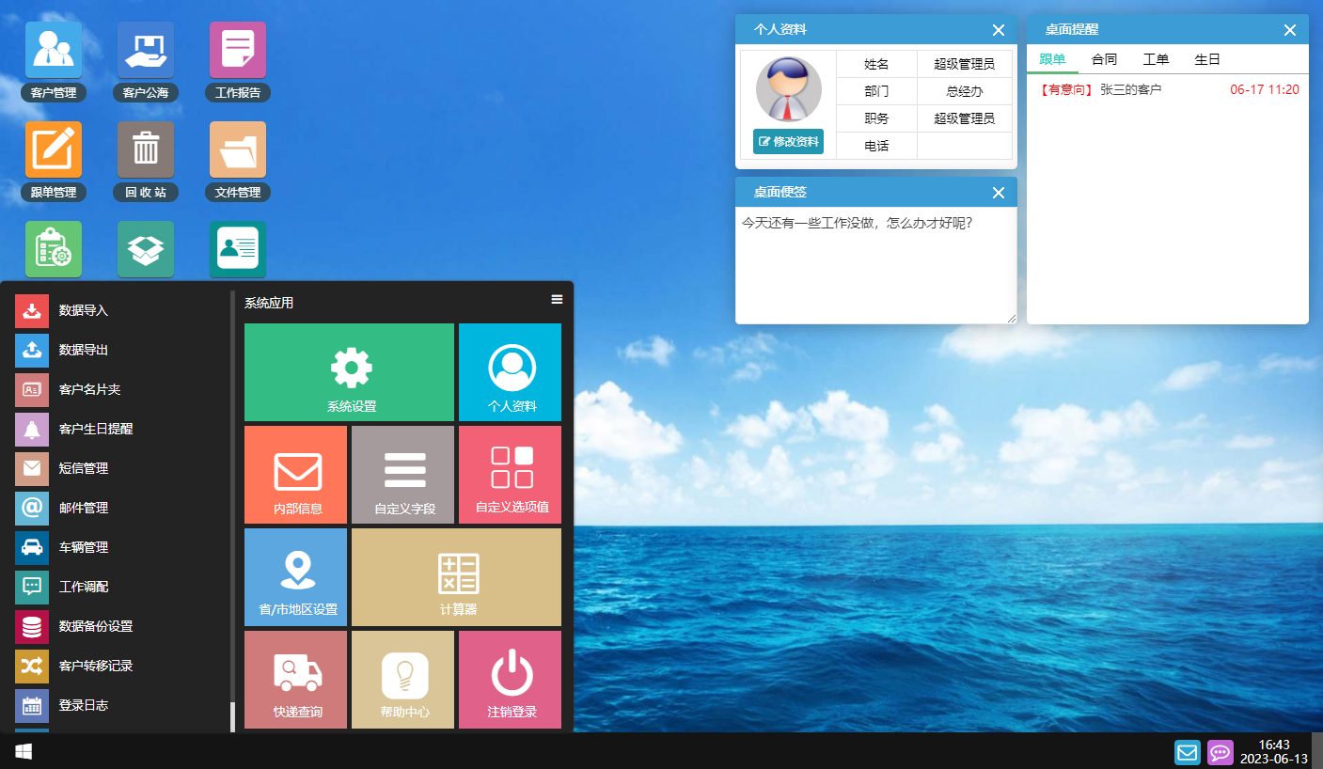
Task: Switch to the 工单 tab in 桌面提醒
Action: 1156,58
